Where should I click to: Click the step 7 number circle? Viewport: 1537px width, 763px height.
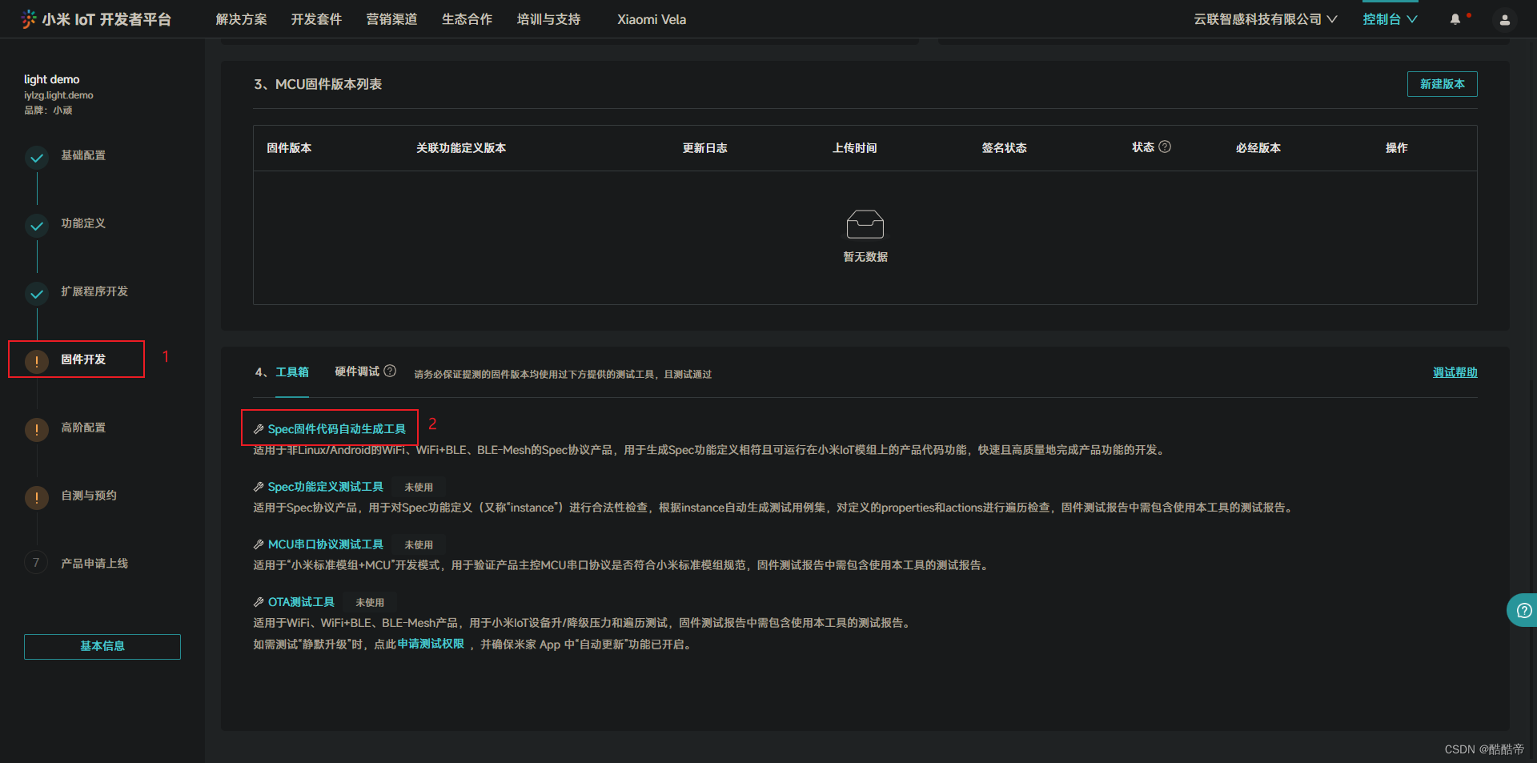[36, 563]
